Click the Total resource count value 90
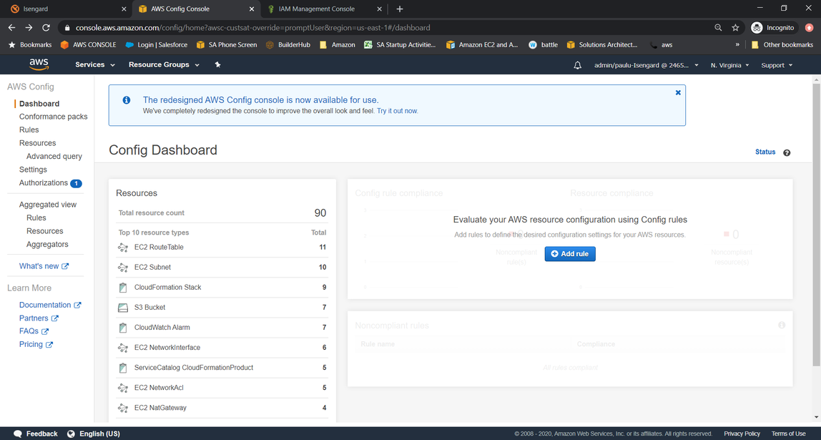Image resolution: width=821 pixels, height=440 pixels. [320, 212]
